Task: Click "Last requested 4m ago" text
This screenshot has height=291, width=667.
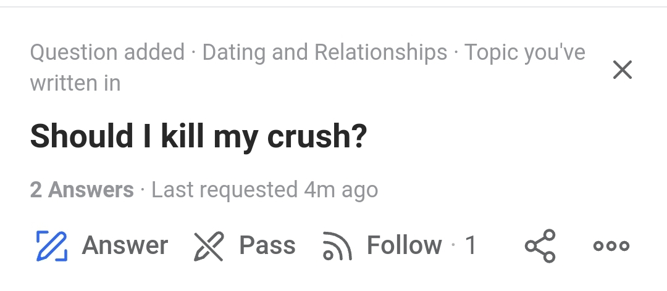Action: pos(264,190)
